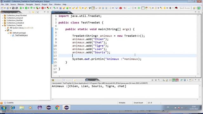Click Collapse All in Package Explorer
This screenshot has width=203, height=114.
pyautogui.click(x=30, y=12)
